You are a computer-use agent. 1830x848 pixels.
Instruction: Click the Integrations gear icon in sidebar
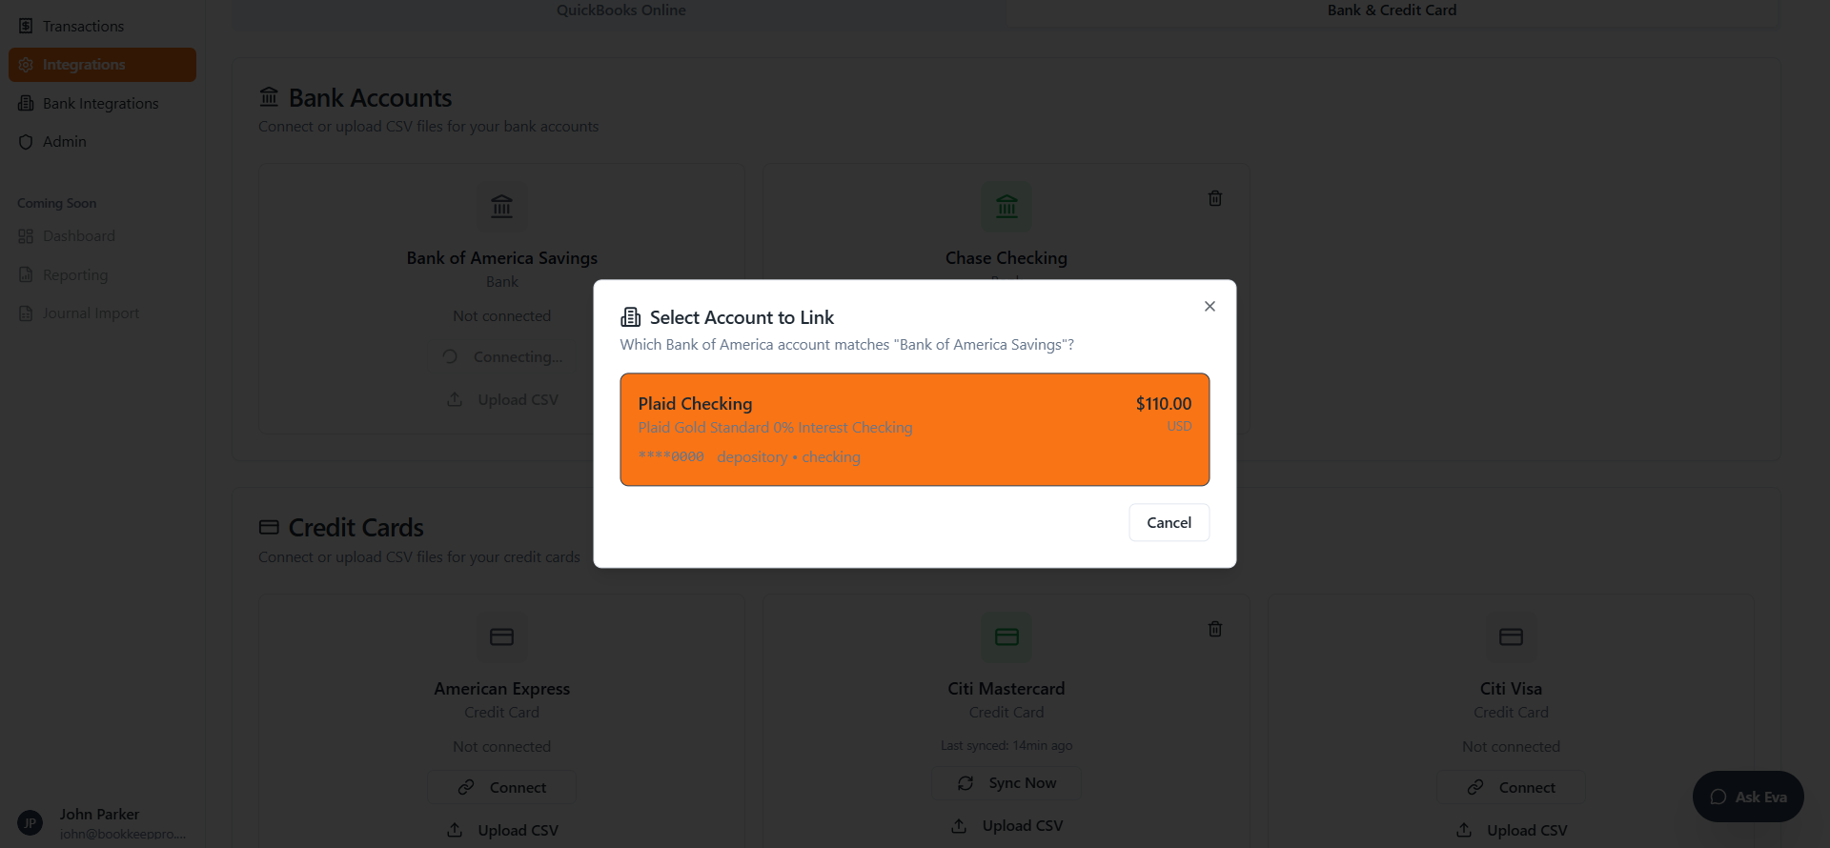(26, 65)
